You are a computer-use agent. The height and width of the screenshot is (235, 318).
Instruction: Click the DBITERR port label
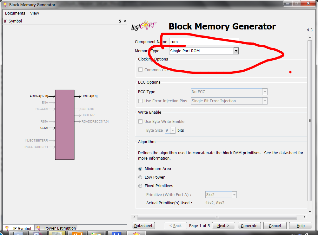[x=88, y=115]
